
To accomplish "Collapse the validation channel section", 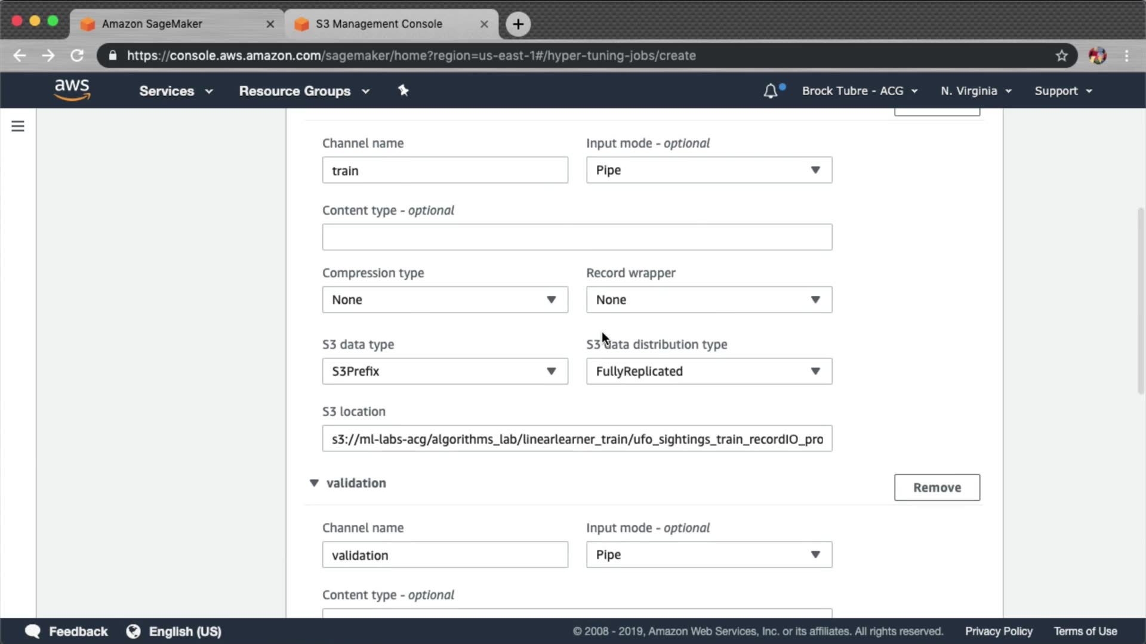I will (314, 483).
